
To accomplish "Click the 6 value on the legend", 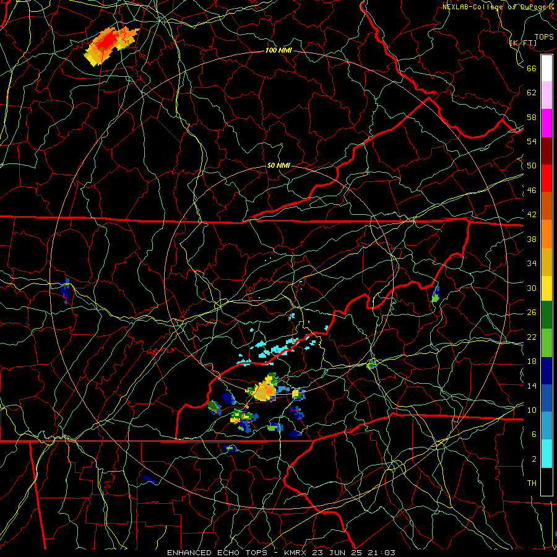I will pyautogui.click(x=534, y=434).
